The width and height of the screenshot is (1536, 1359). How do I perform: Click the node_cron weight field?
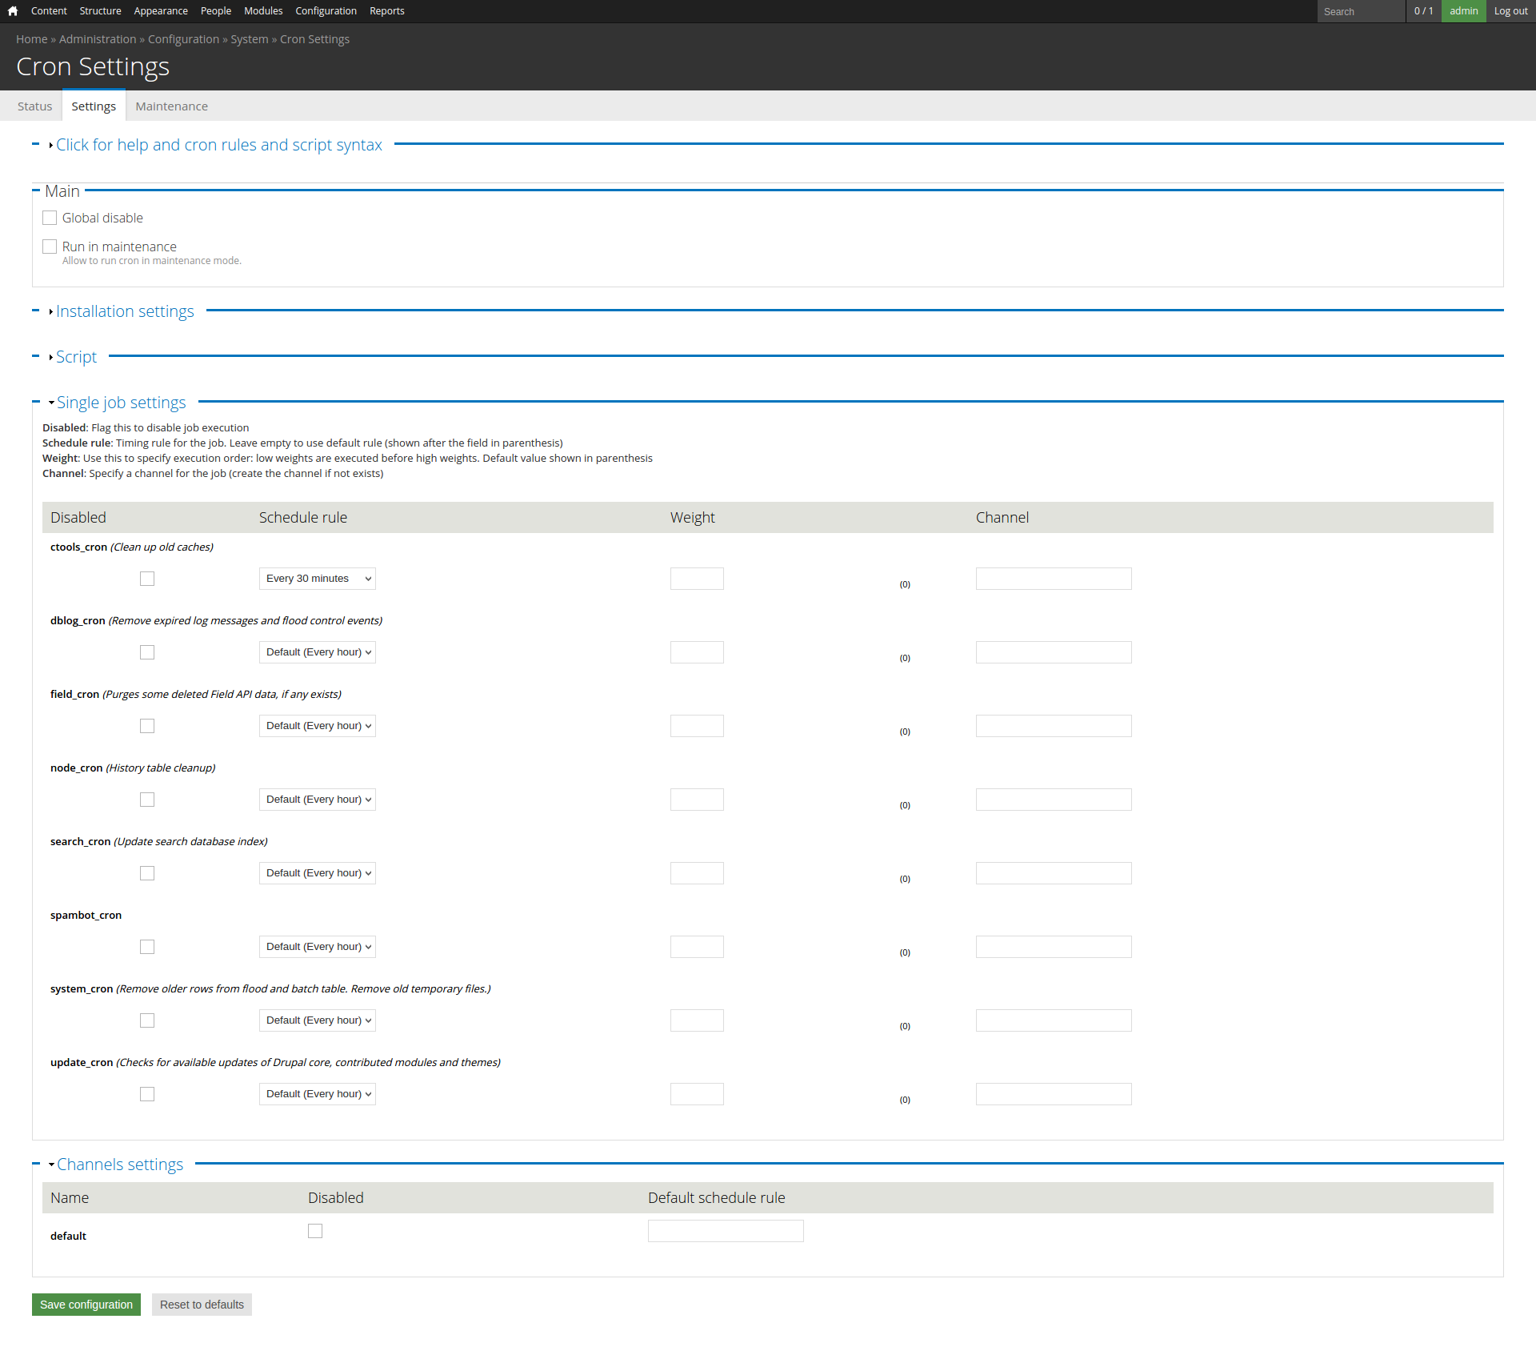pyautogui.click(x=697, y=800)
